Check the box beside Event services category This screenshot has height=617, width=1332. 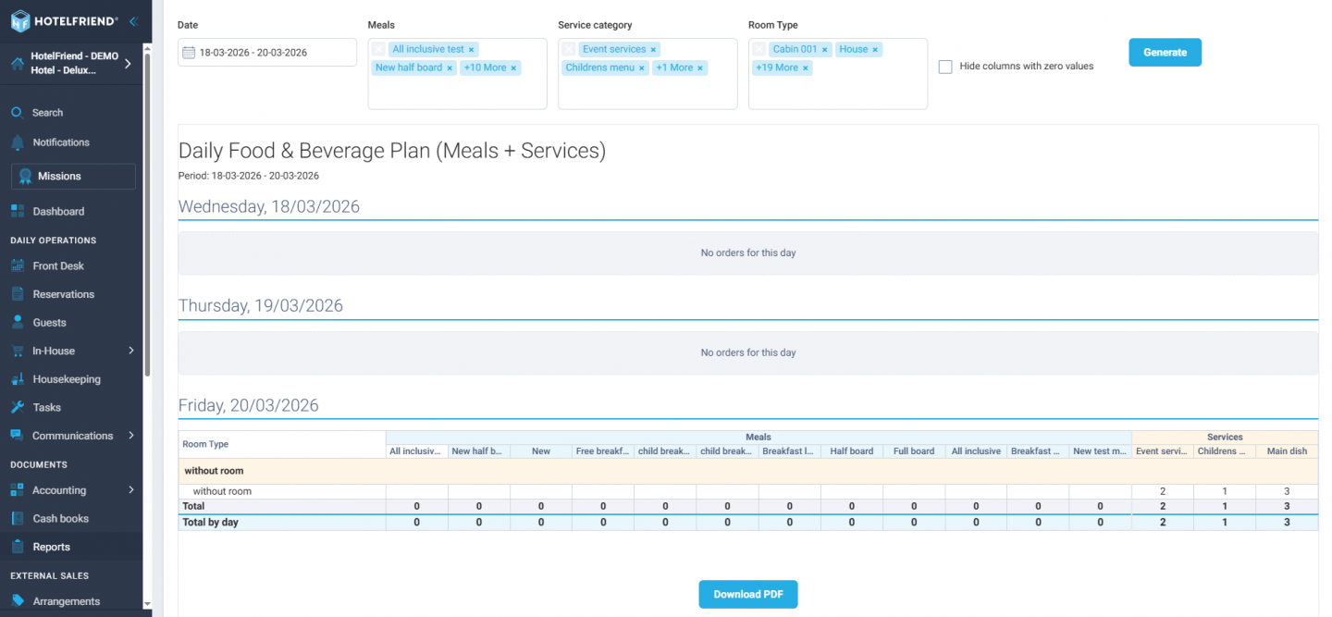[x=567, y=48]
